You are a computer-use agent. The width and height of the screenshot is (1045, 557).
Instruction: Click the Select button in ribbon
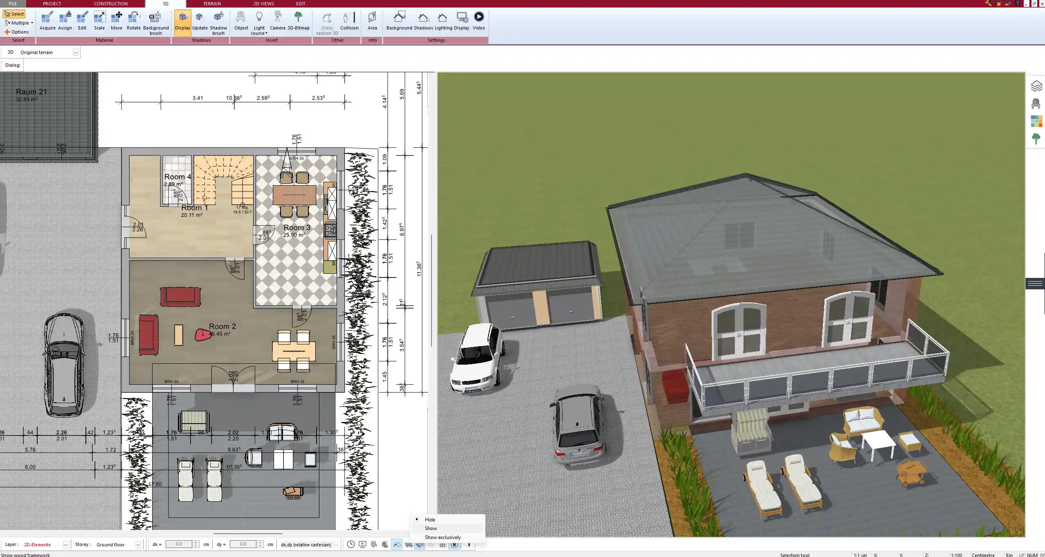pos(14,14)
